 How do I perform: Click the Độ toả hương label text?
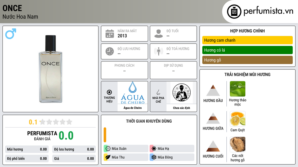(x=178, y=49)
